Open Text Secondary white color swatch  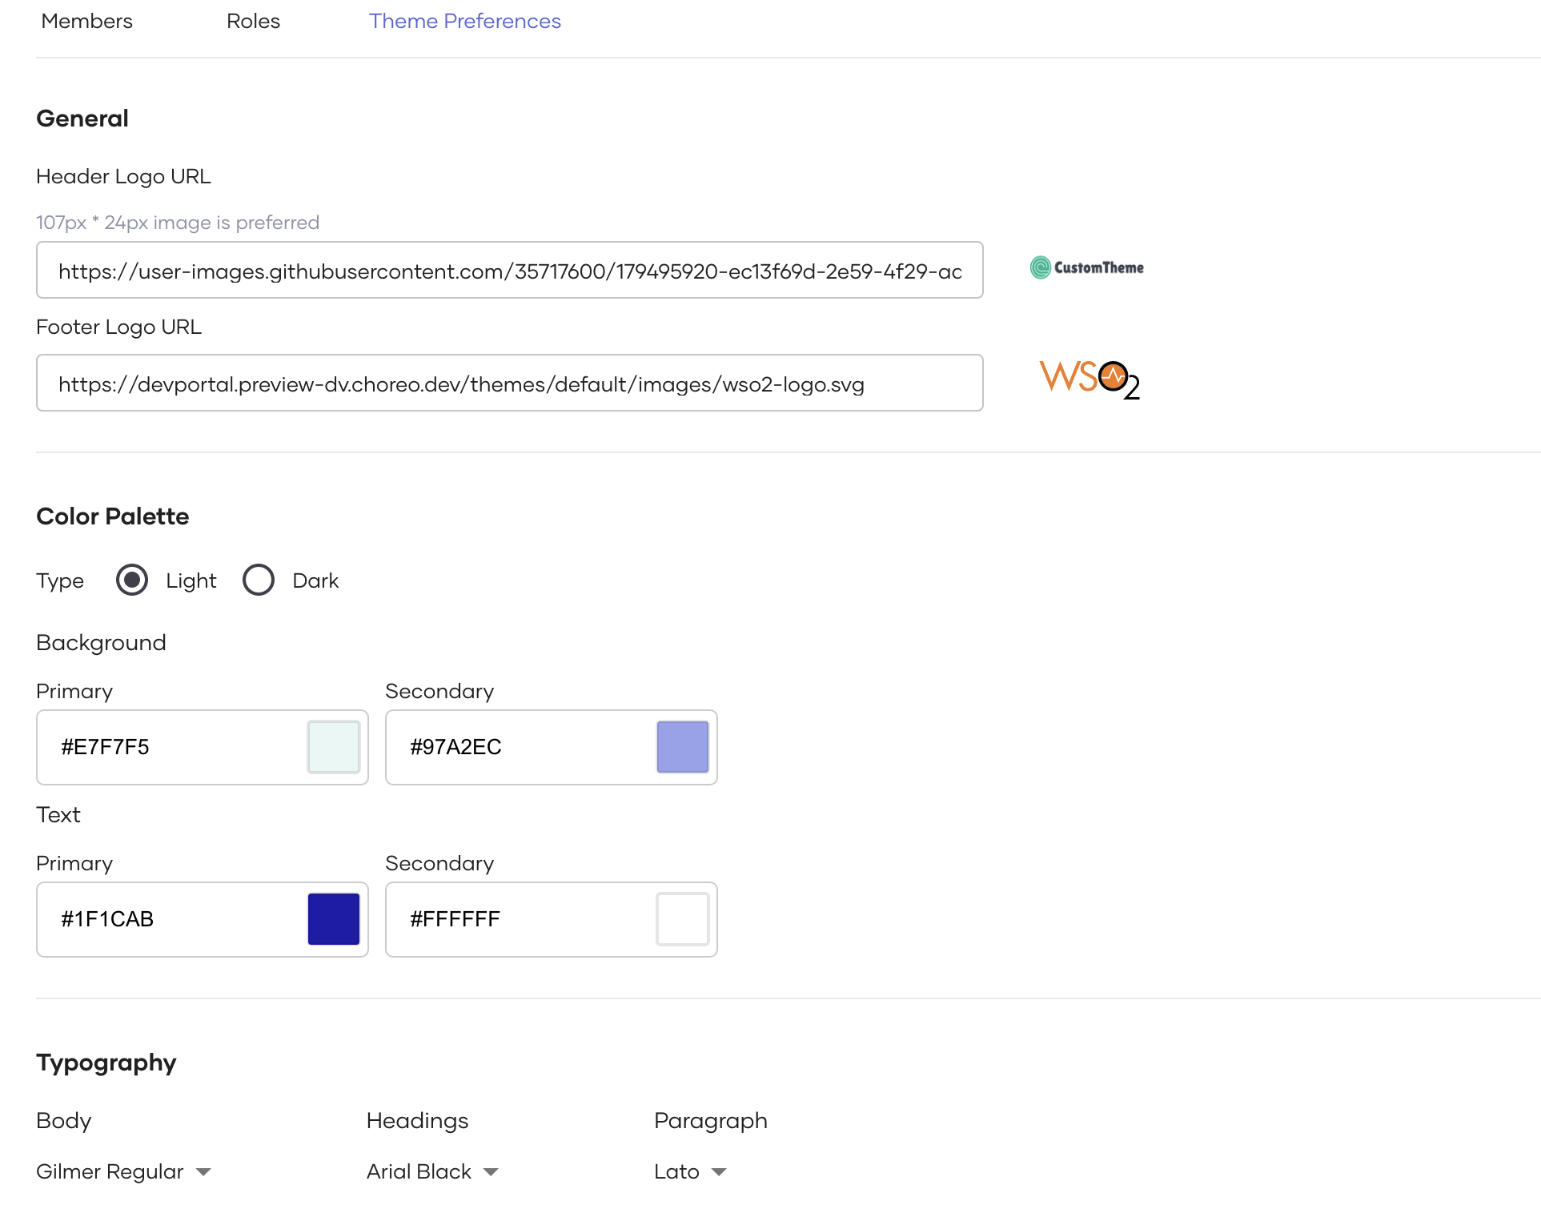683,919
